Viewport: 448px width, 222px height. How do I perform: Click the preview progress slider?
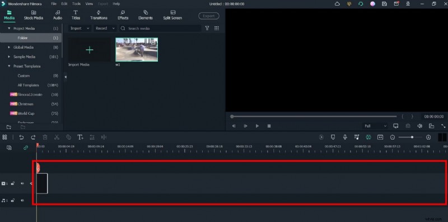314,117
